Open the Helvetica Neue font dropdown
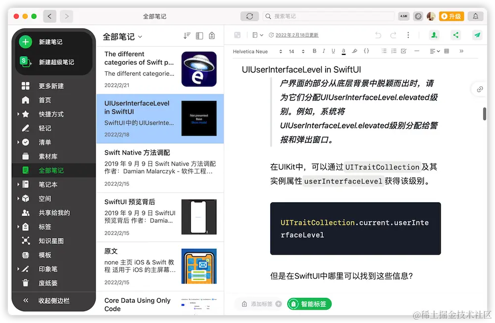The height and width of the screenshot is (323, 495). pos(257,51)
